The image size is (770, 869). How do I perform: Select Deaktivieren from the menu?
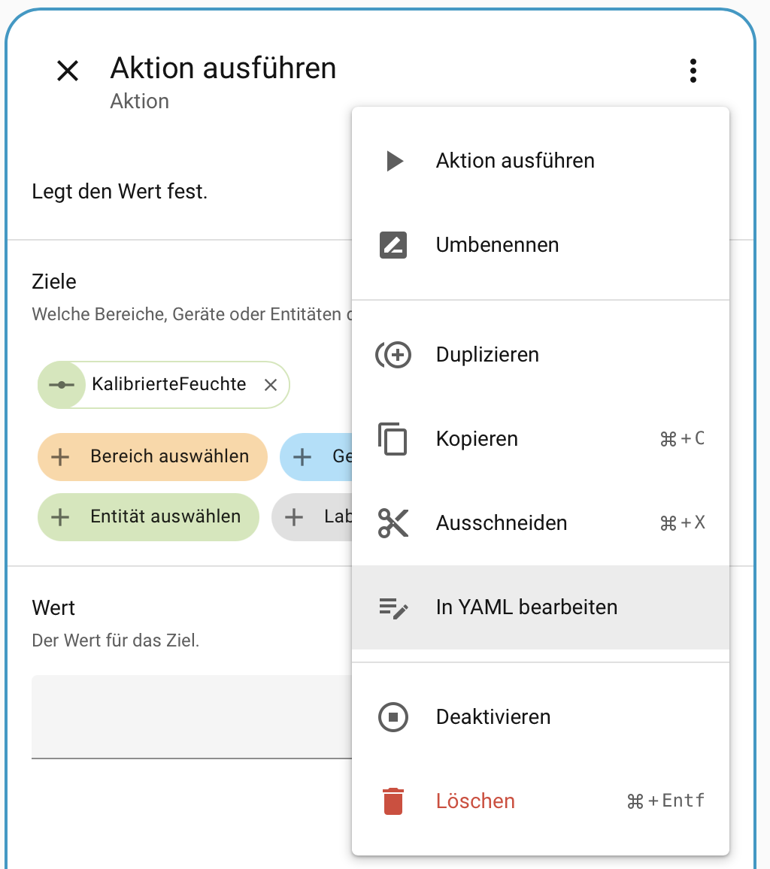[x=493, y=717]
